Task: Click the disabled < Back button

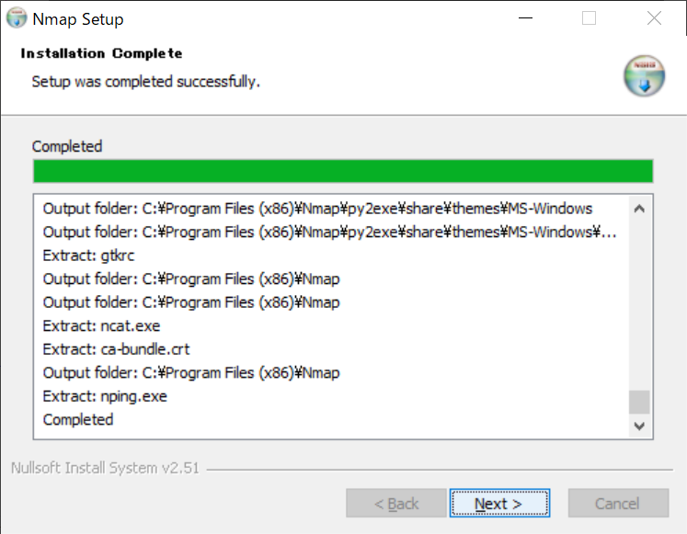Action: (x=395, y=504)
